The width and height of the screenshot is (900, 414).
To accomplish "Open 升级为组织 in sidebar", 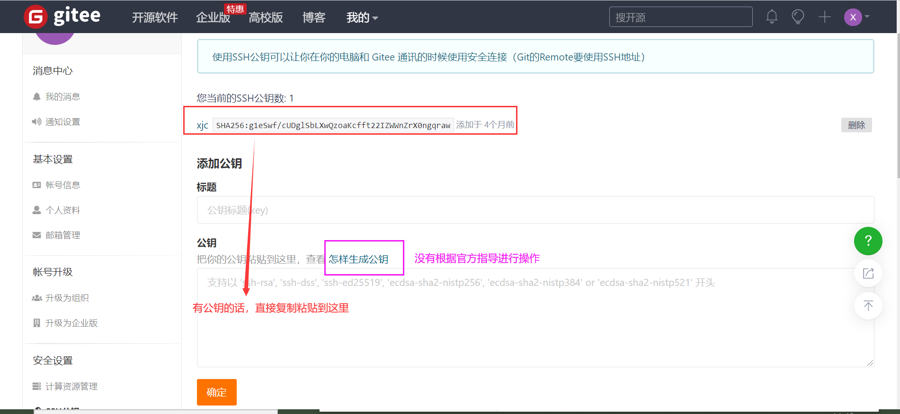I will point(67,298).
